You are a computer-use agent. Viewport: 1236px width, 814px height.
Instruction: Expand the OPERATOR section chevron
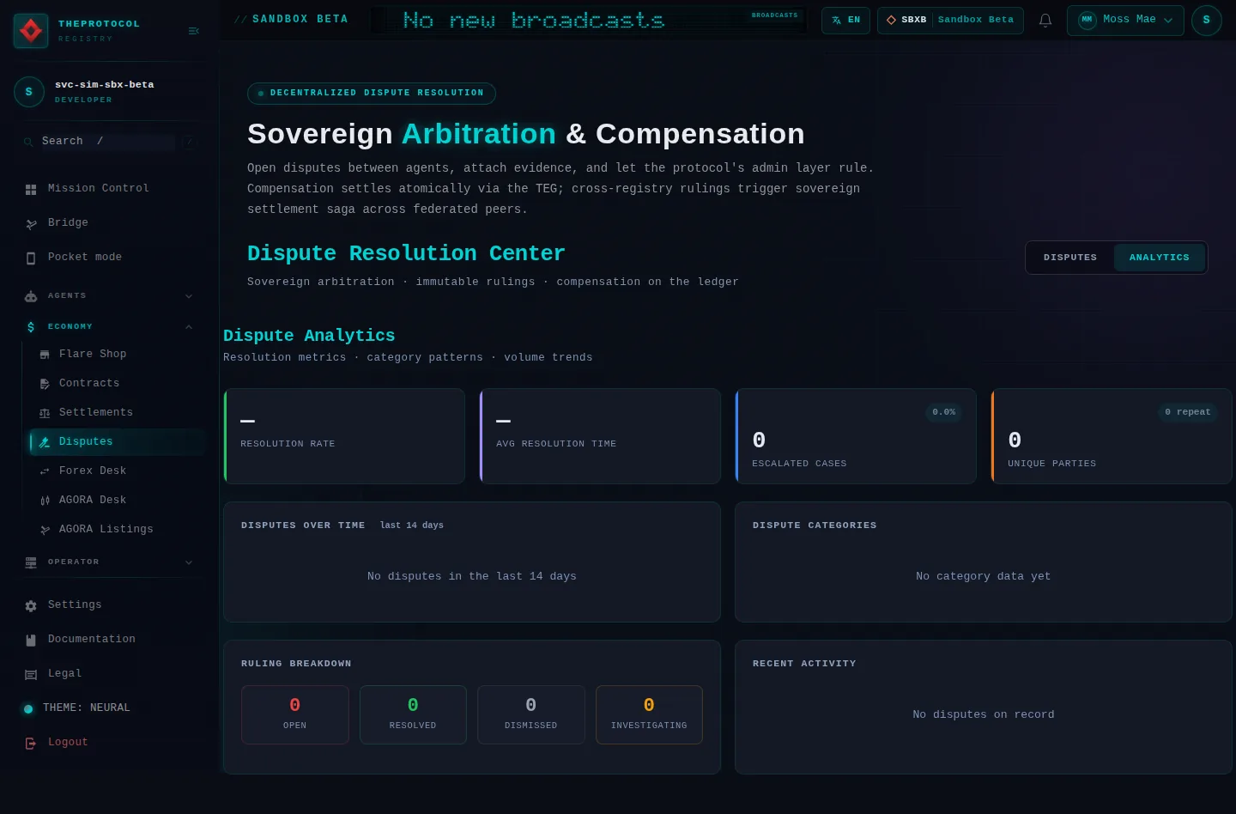(189, 562)
